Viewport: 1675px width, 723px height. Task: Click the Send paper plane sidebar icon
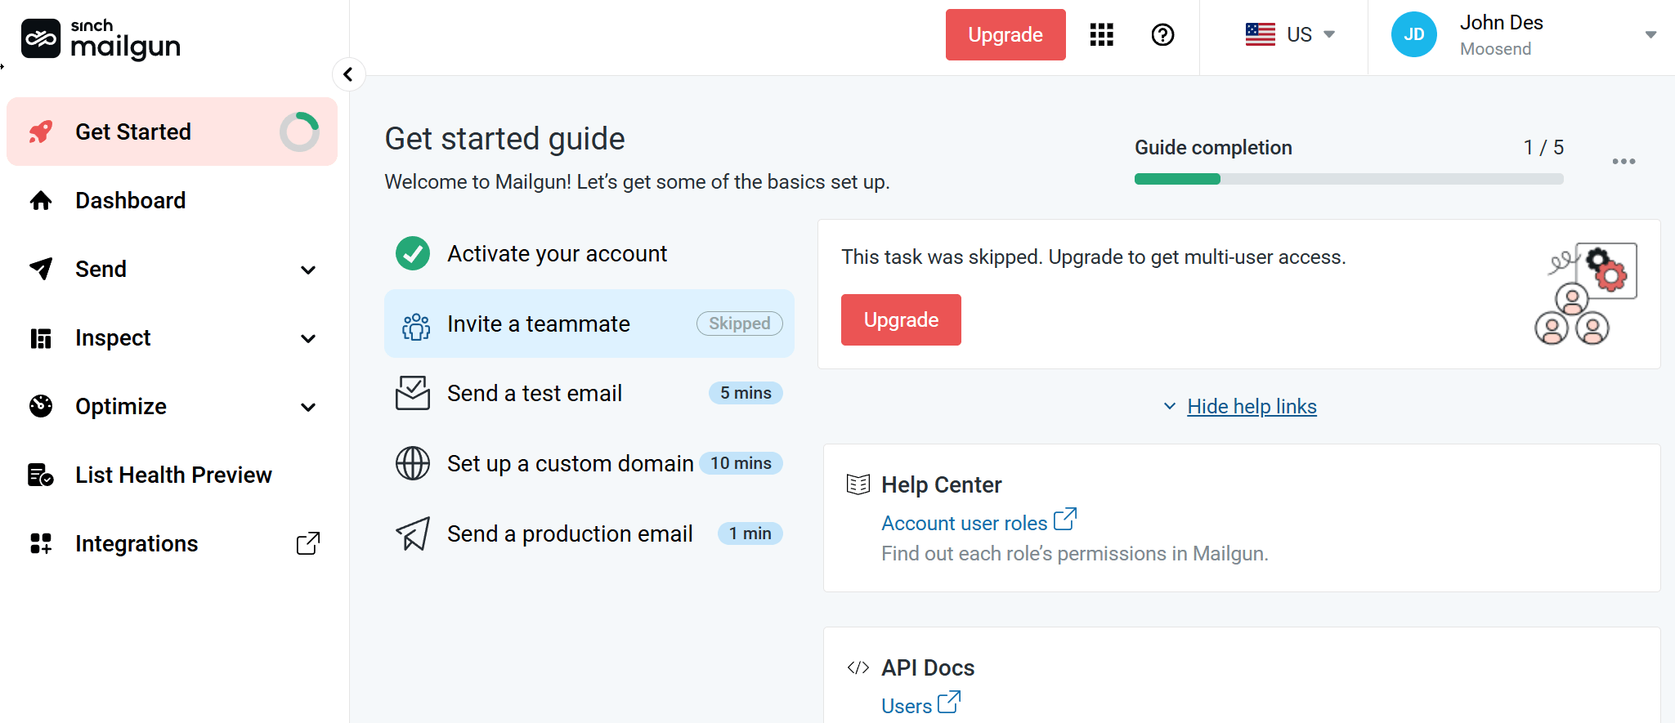point(41,269)
